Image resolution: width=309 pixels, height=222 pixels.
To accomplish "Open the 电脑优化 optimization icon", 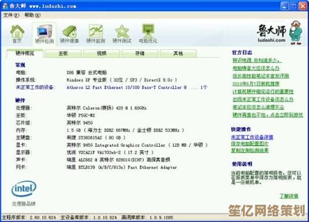I will point(148,34).
